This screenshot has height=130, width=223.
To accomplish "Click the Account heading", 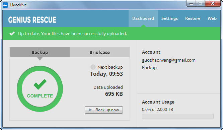I will (151, 52).
